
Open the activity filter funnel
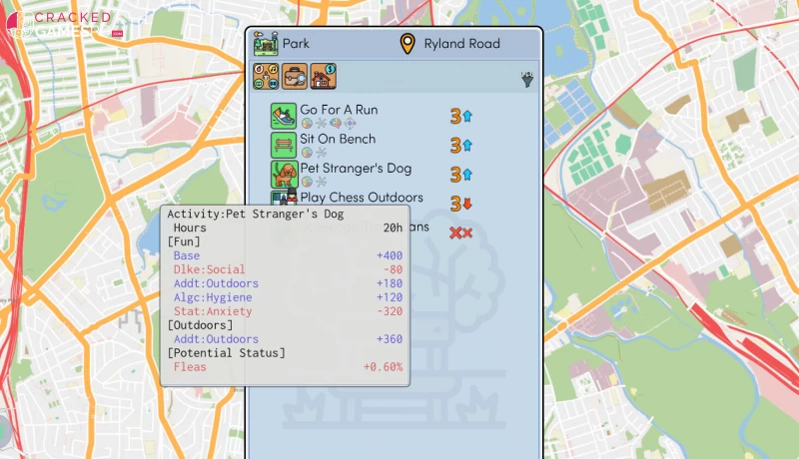[x=526, y=80]
